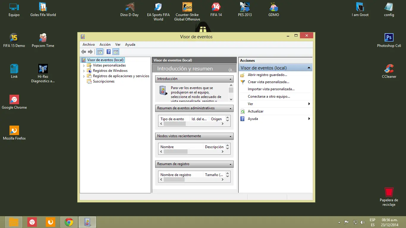Open Papelera de reciclaje icon
406x228 pixels.
389,192
